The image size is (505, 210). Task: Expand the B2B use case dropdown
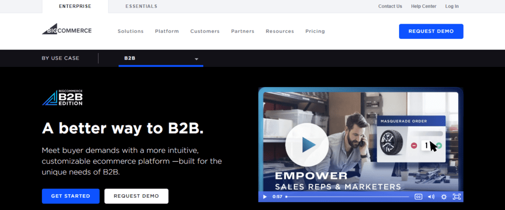pos(161,59)
